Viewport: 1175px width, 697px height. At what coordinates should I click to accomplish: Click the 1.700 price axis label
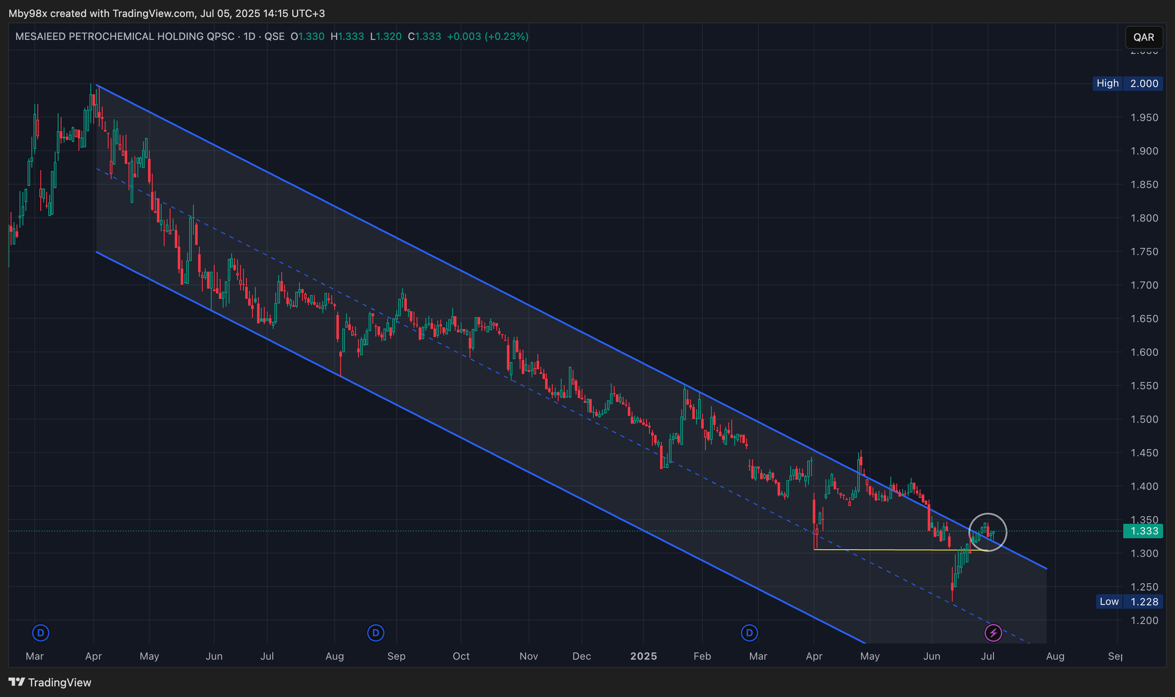(1144, 285)
